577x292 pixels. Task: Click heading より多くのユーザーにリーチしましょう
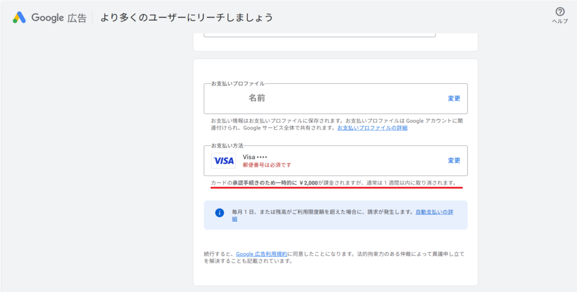click(x=187, y=17)
